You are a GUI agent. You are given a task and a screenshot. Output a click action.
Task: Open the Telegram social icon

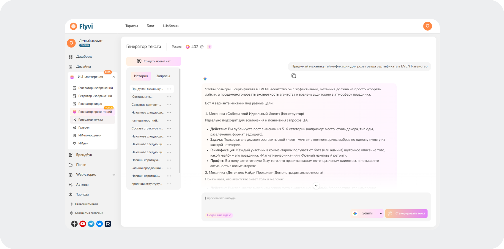pyautogui.click(x=91, y=224)
